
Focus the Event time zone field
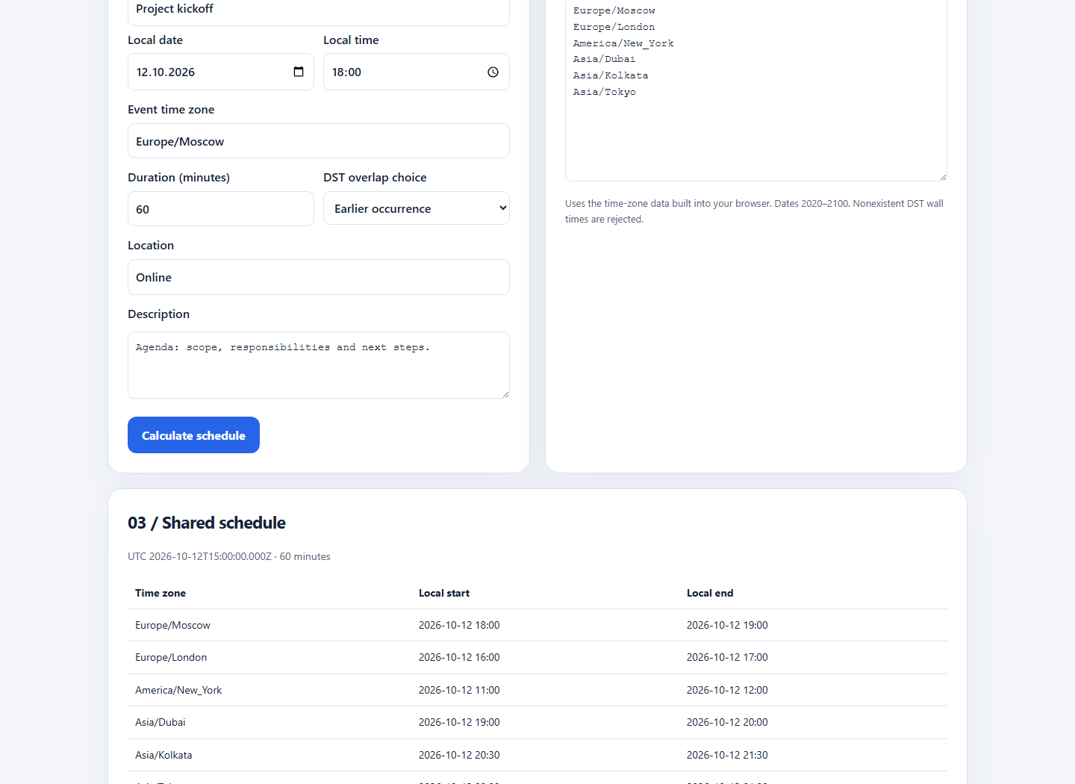point(319,141)
